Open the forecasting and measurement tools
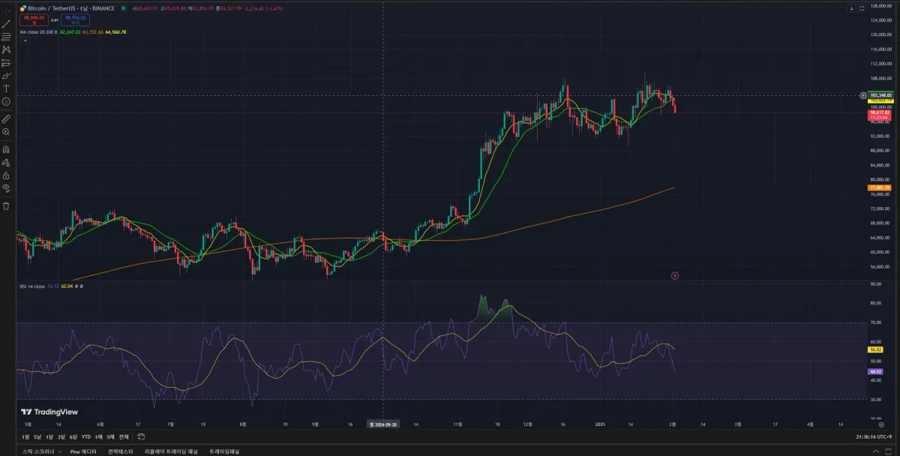 coord(6,62)
